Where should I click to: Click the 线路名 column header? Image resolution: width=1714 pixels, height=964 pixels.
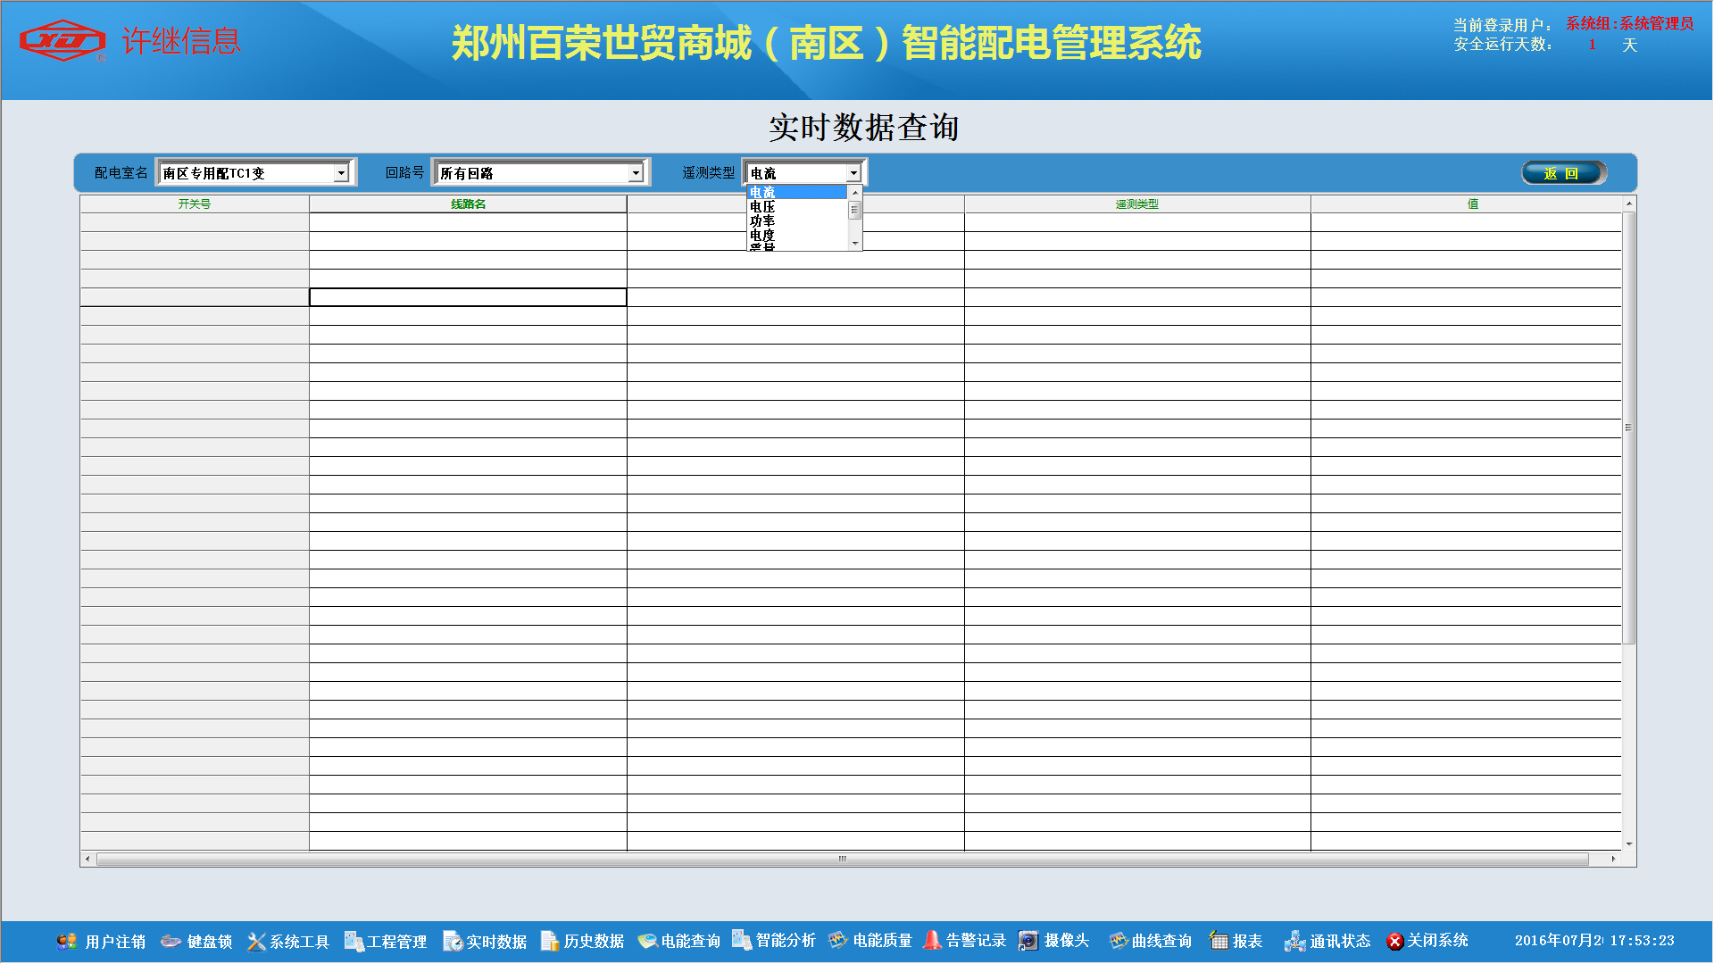(x=468, y=204)
